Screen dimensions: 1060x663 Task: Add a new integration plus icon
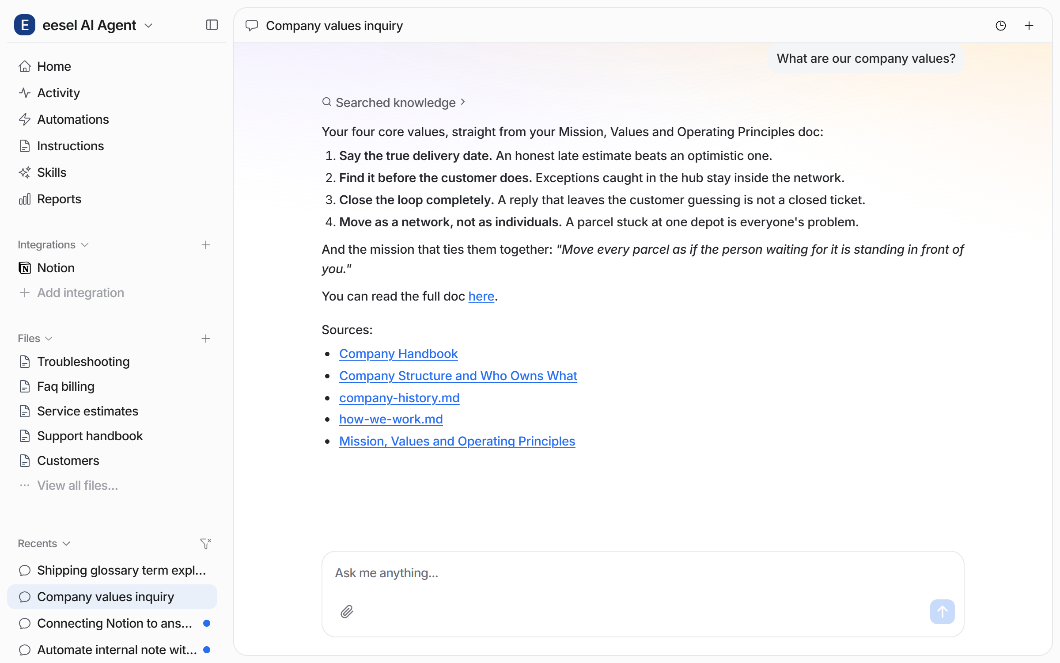[206, 245]
